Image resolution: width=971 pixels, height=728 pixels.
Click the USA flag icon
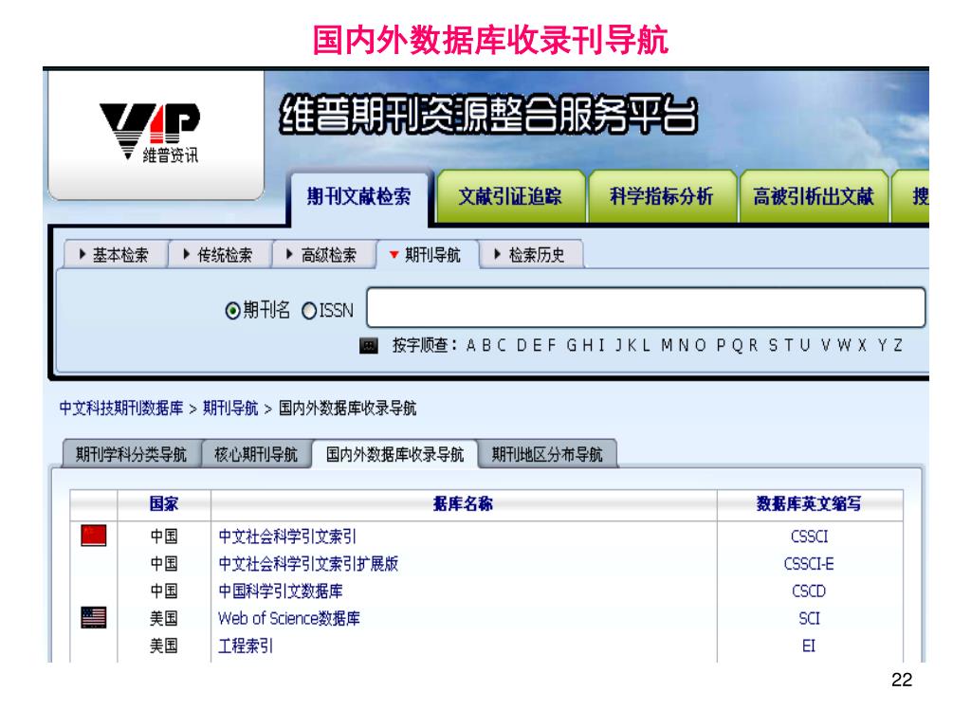pos(94,617)
